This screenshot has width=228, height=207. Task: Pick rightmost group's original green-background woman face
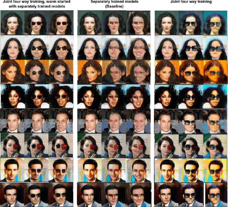(167, 23)
